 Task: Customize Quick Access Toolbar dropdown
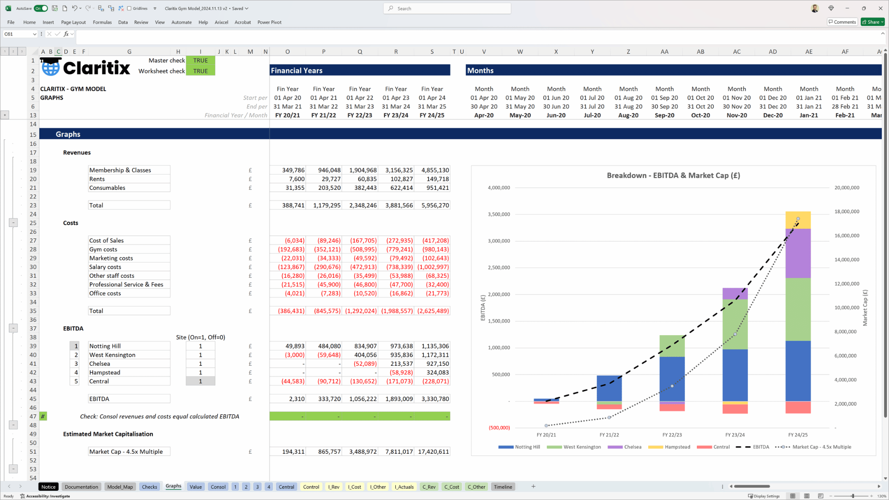[155, 8]
